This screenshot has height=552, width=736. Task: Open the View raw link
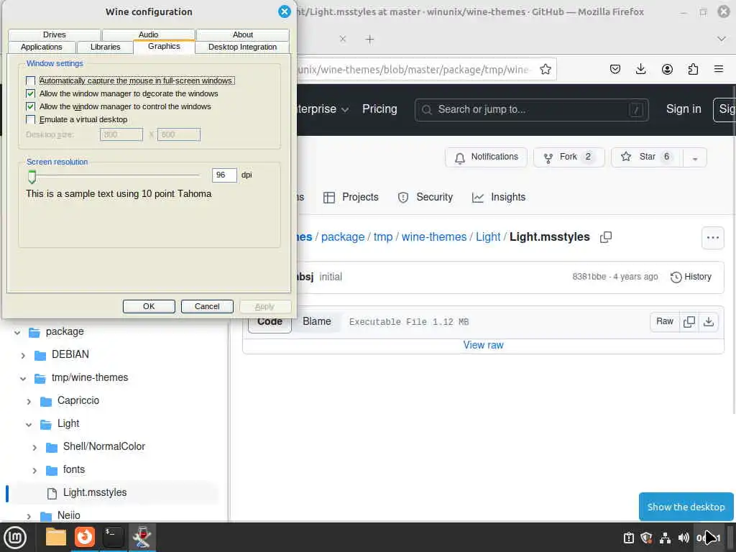483,345
